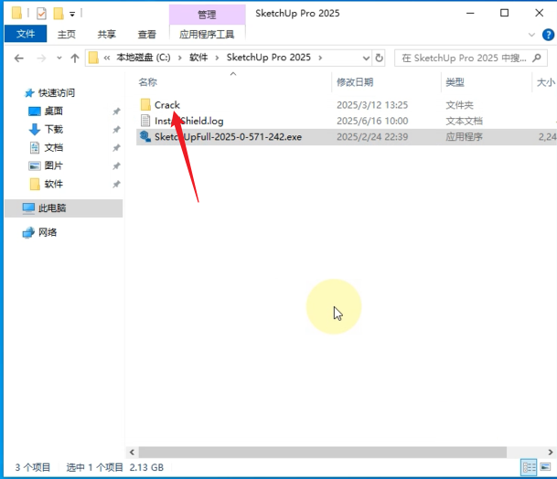
Task: Expand the double-chevron hidden path breadcrumb
Action: [x=107, y=58]
